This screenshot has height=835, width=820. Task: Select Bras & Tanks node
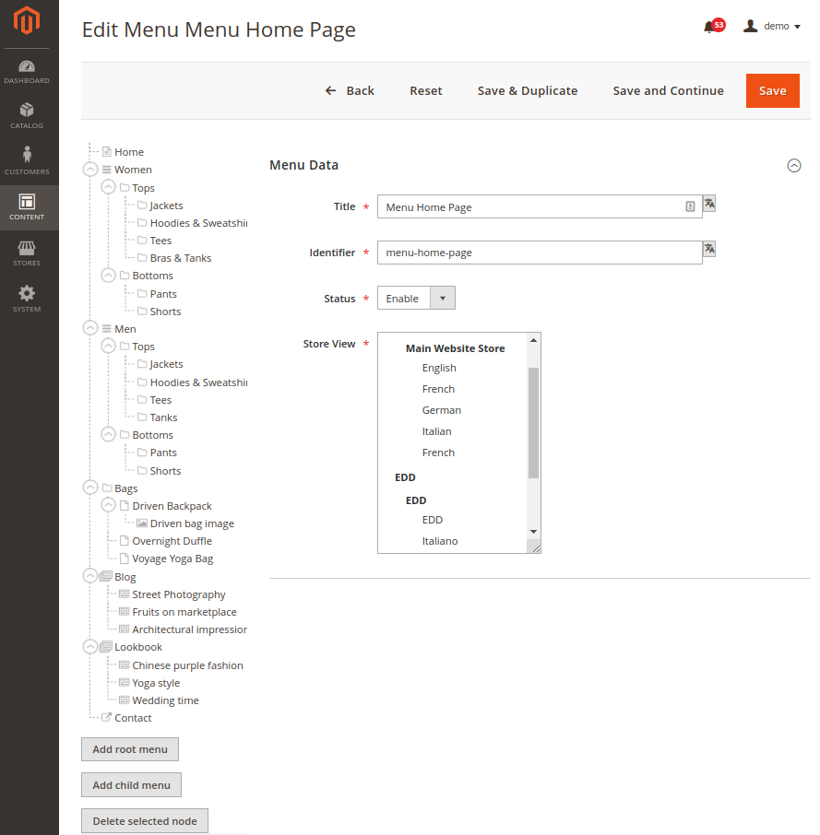[x=181, y=258]
